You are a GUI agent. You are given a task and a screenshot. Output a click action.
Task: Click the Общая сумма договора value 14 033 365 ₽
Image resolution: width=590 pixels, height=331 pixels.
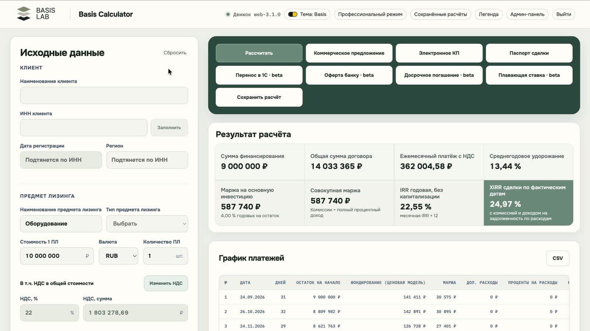pyautogui.click(x=336, y=166)
